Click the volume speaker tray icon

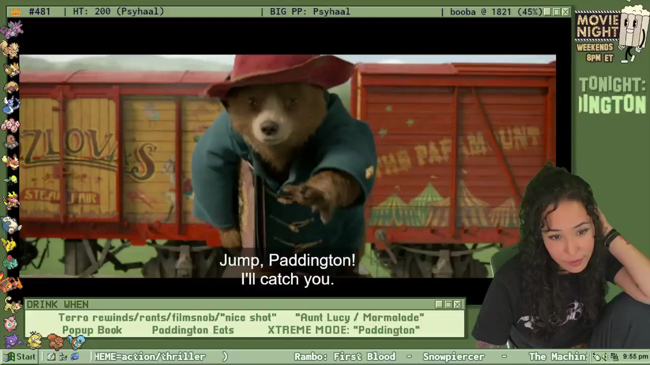[x=605, y=357]
